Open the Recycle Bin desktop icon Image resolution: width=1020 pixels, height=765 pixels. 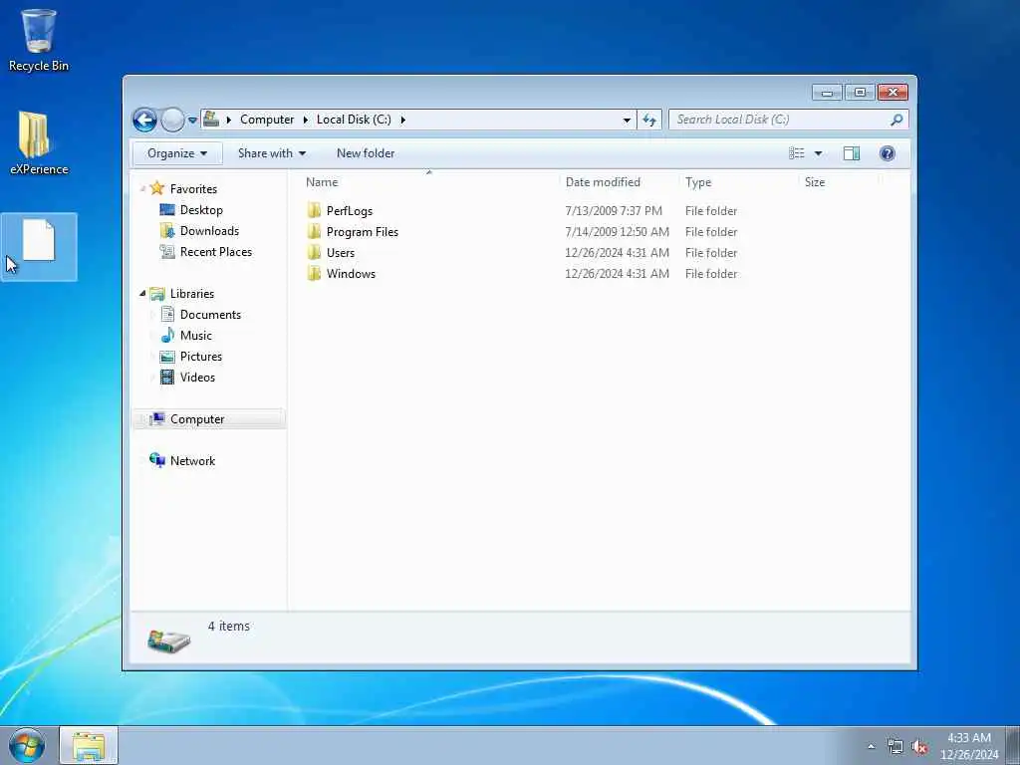39,39
